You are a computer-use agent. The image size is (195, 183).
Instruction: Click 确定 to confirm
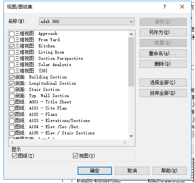pos(95,171)
